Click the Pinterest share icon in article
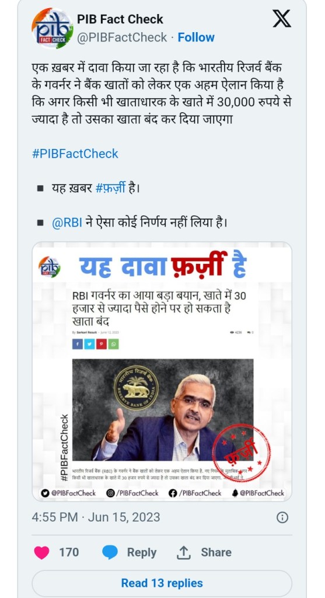325x598 pixels. pyautogui.click(x=102, y=344)
